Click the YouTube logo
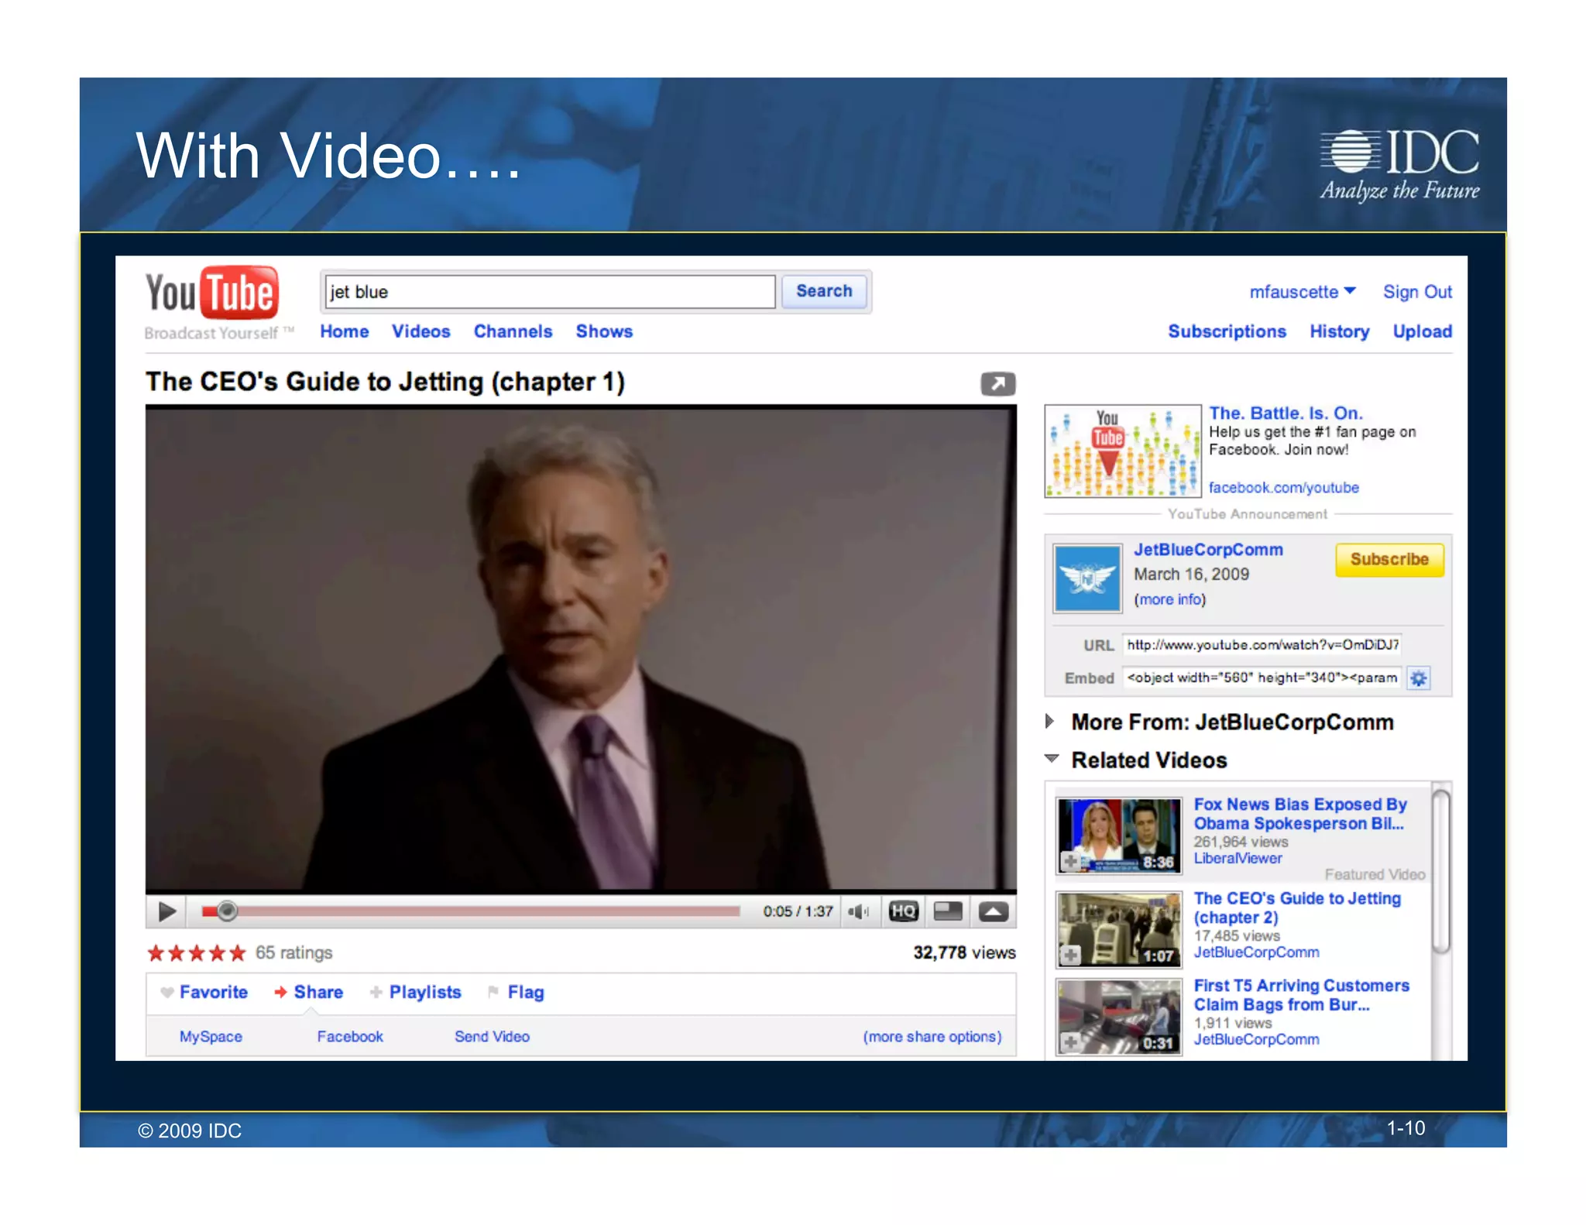Screen dimensions: 1586x1225 tap(212, 293)
